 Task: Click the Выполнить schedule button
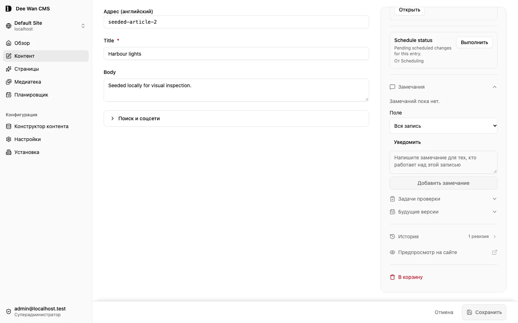pos(474,42)
